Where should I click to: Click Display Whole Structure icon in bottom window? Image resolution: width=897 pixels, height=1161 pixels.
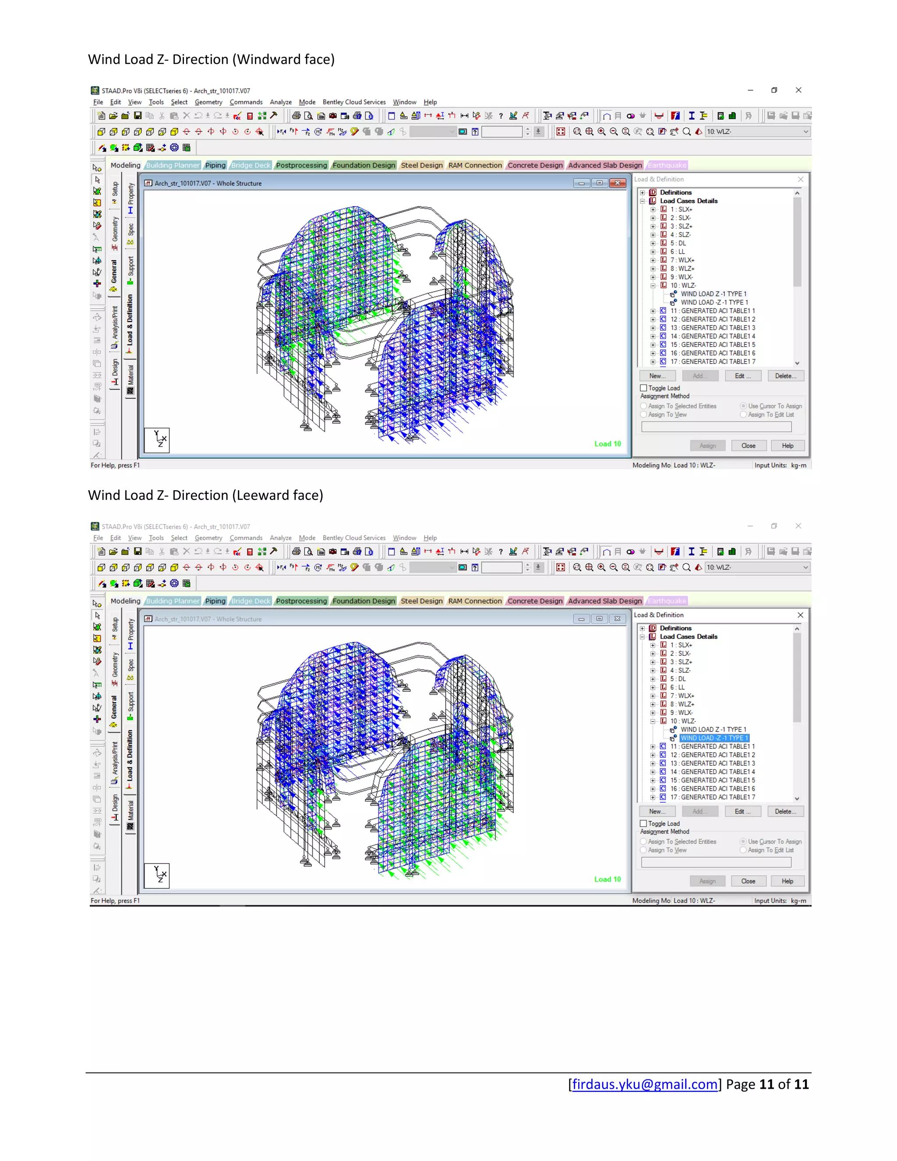pyautogui.click(x=561, y=567)
